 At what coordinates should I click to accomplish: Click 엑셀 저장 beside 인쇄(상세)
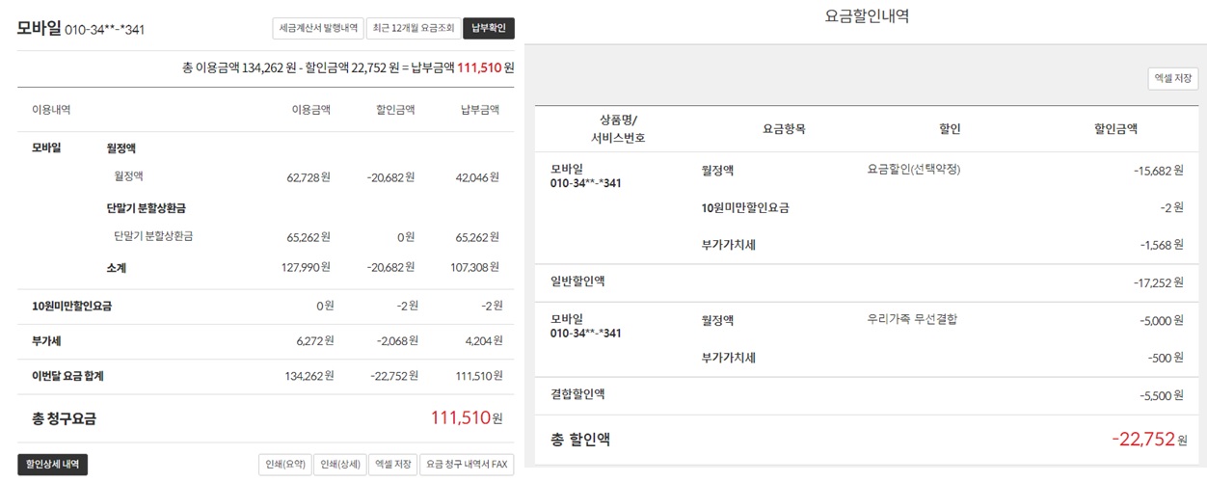click(x=392, y=465)
